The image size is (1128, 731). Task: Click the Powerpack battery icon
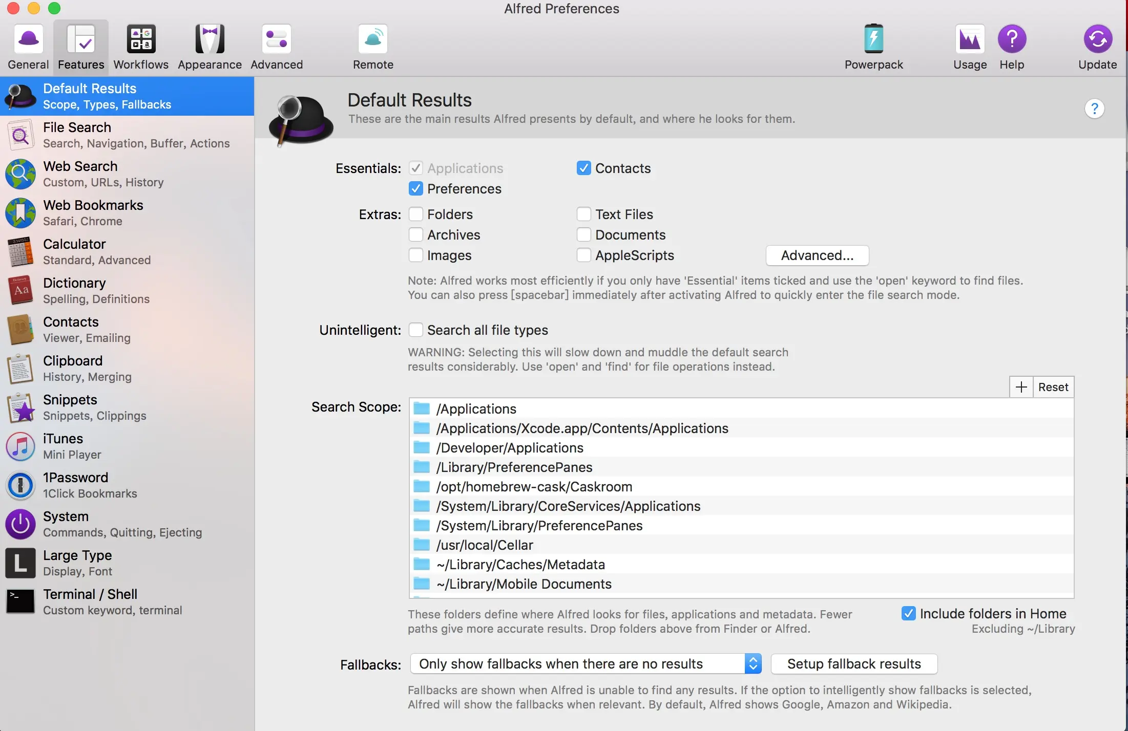tap(873, 39)
